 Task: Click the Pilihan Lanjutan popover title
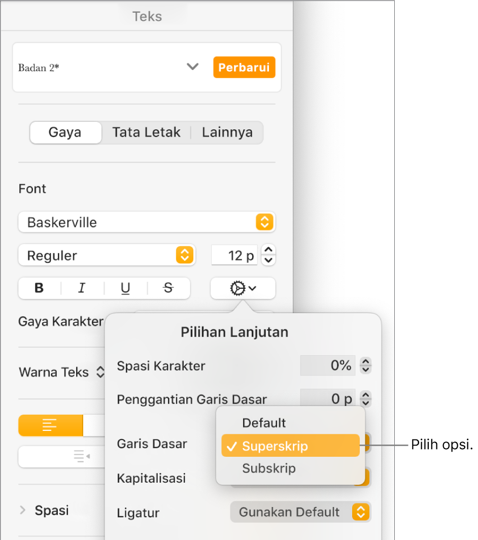(x=234, y=332)
